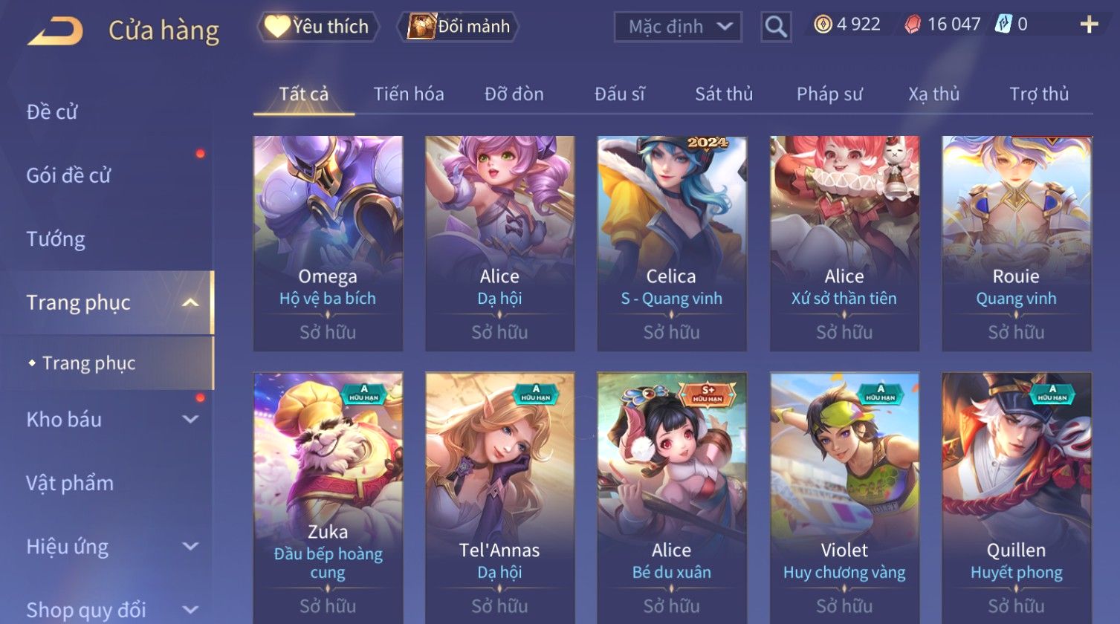The height and width of the screenshot is (624, 1120).
Task: Open Đổi mảnh fragment exchange chest
Action: coord(458,27)
